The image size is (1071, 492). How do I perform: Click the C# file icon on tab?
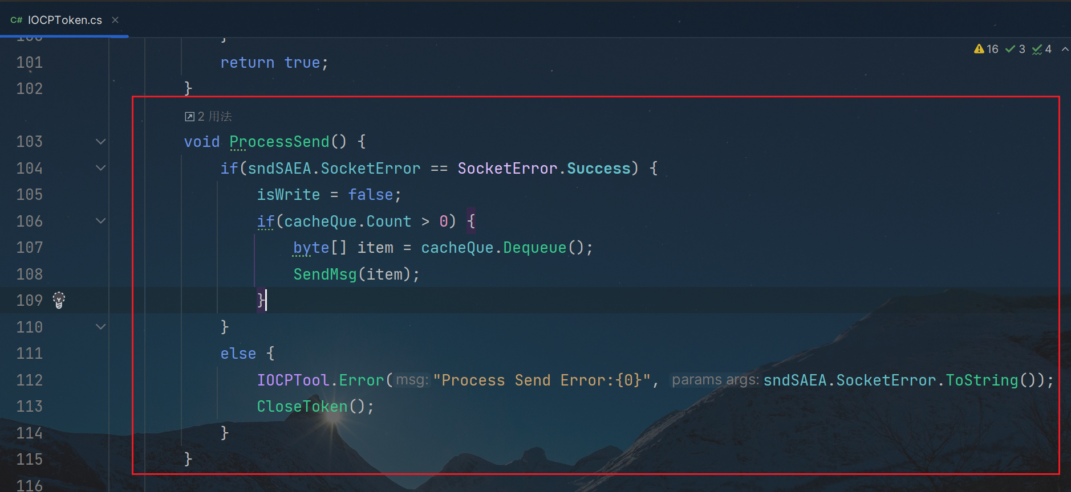pos(17,20)
